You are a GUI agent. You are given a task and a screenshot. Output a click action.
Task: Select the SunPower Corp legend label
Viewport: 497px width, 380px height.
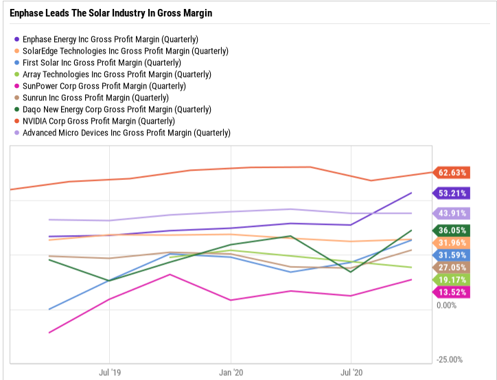tap(104, 86)
